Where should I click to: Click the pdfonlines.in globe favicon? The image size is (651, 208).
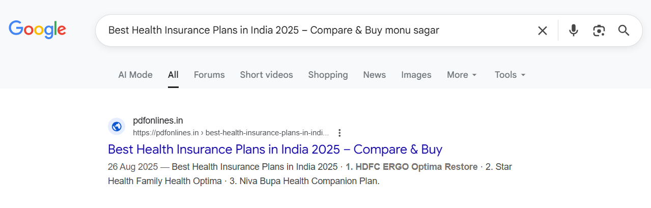(117, 127)
